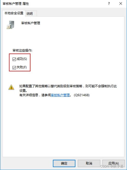Click the 审核帐户管理 属性 title bar text
127x170 pixels.
point(16,4)
